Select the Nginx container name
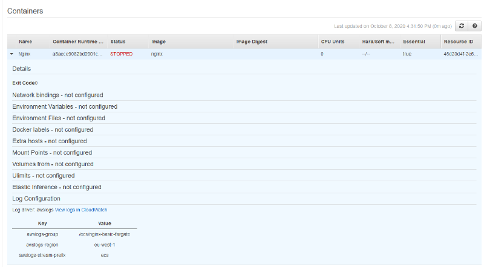 pyautogui.click(x=25, y=54)
